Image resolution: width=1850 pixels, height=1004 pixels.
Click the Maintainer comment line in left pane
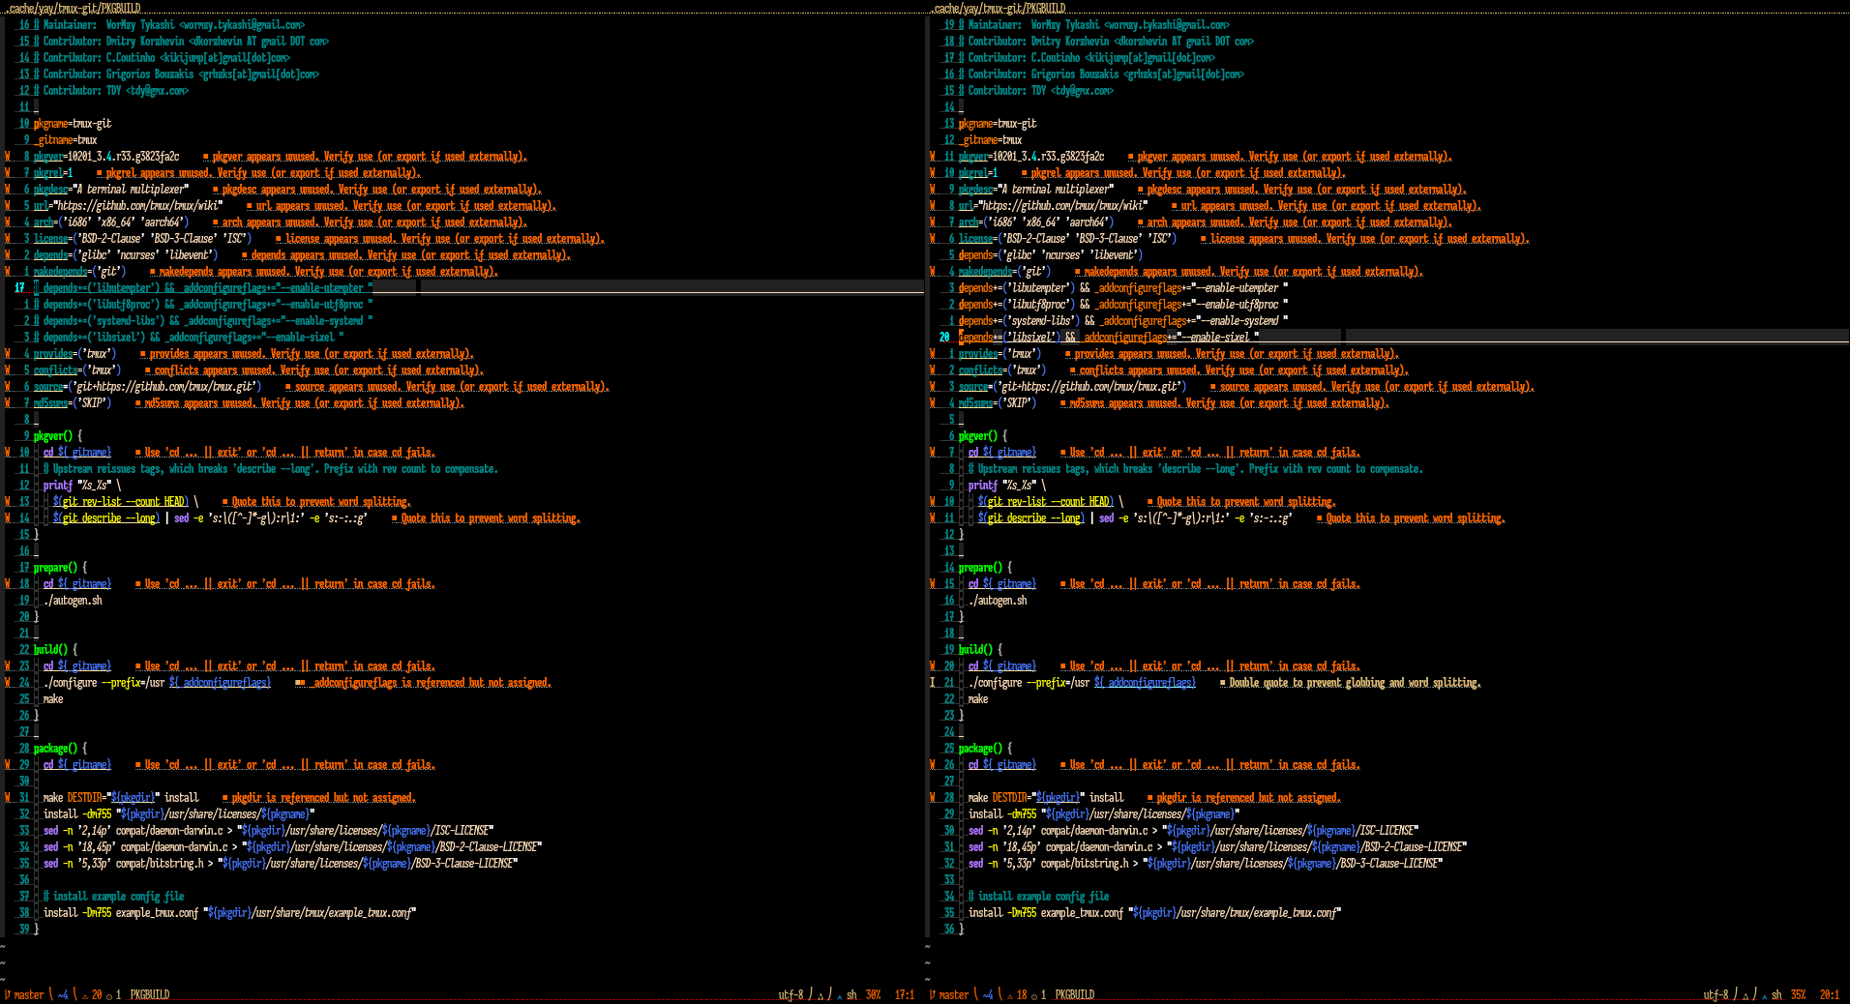pos(169,25)
